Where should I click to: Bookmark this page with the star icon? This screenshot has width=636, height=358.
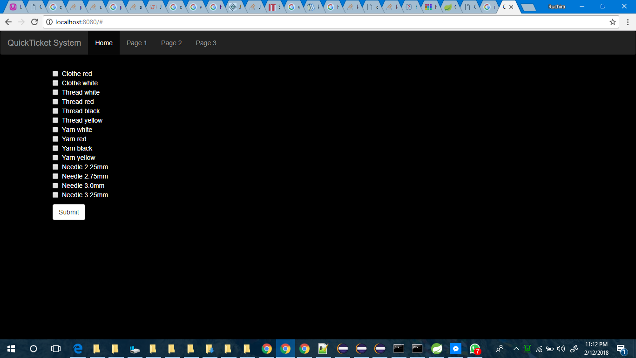[613, 22]
